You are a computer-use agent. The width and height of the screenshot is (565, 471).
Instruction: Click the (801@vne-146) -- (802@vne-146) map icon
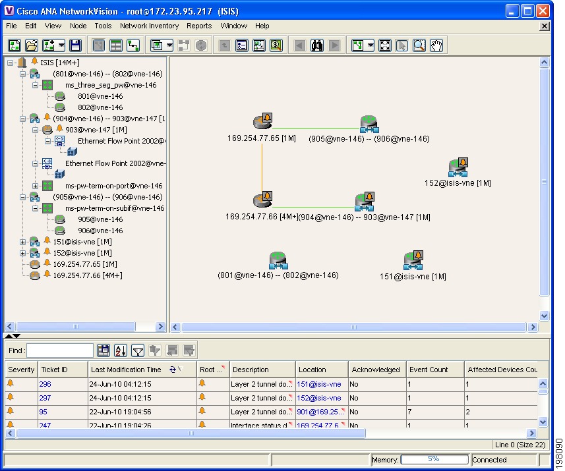point(278,261)
